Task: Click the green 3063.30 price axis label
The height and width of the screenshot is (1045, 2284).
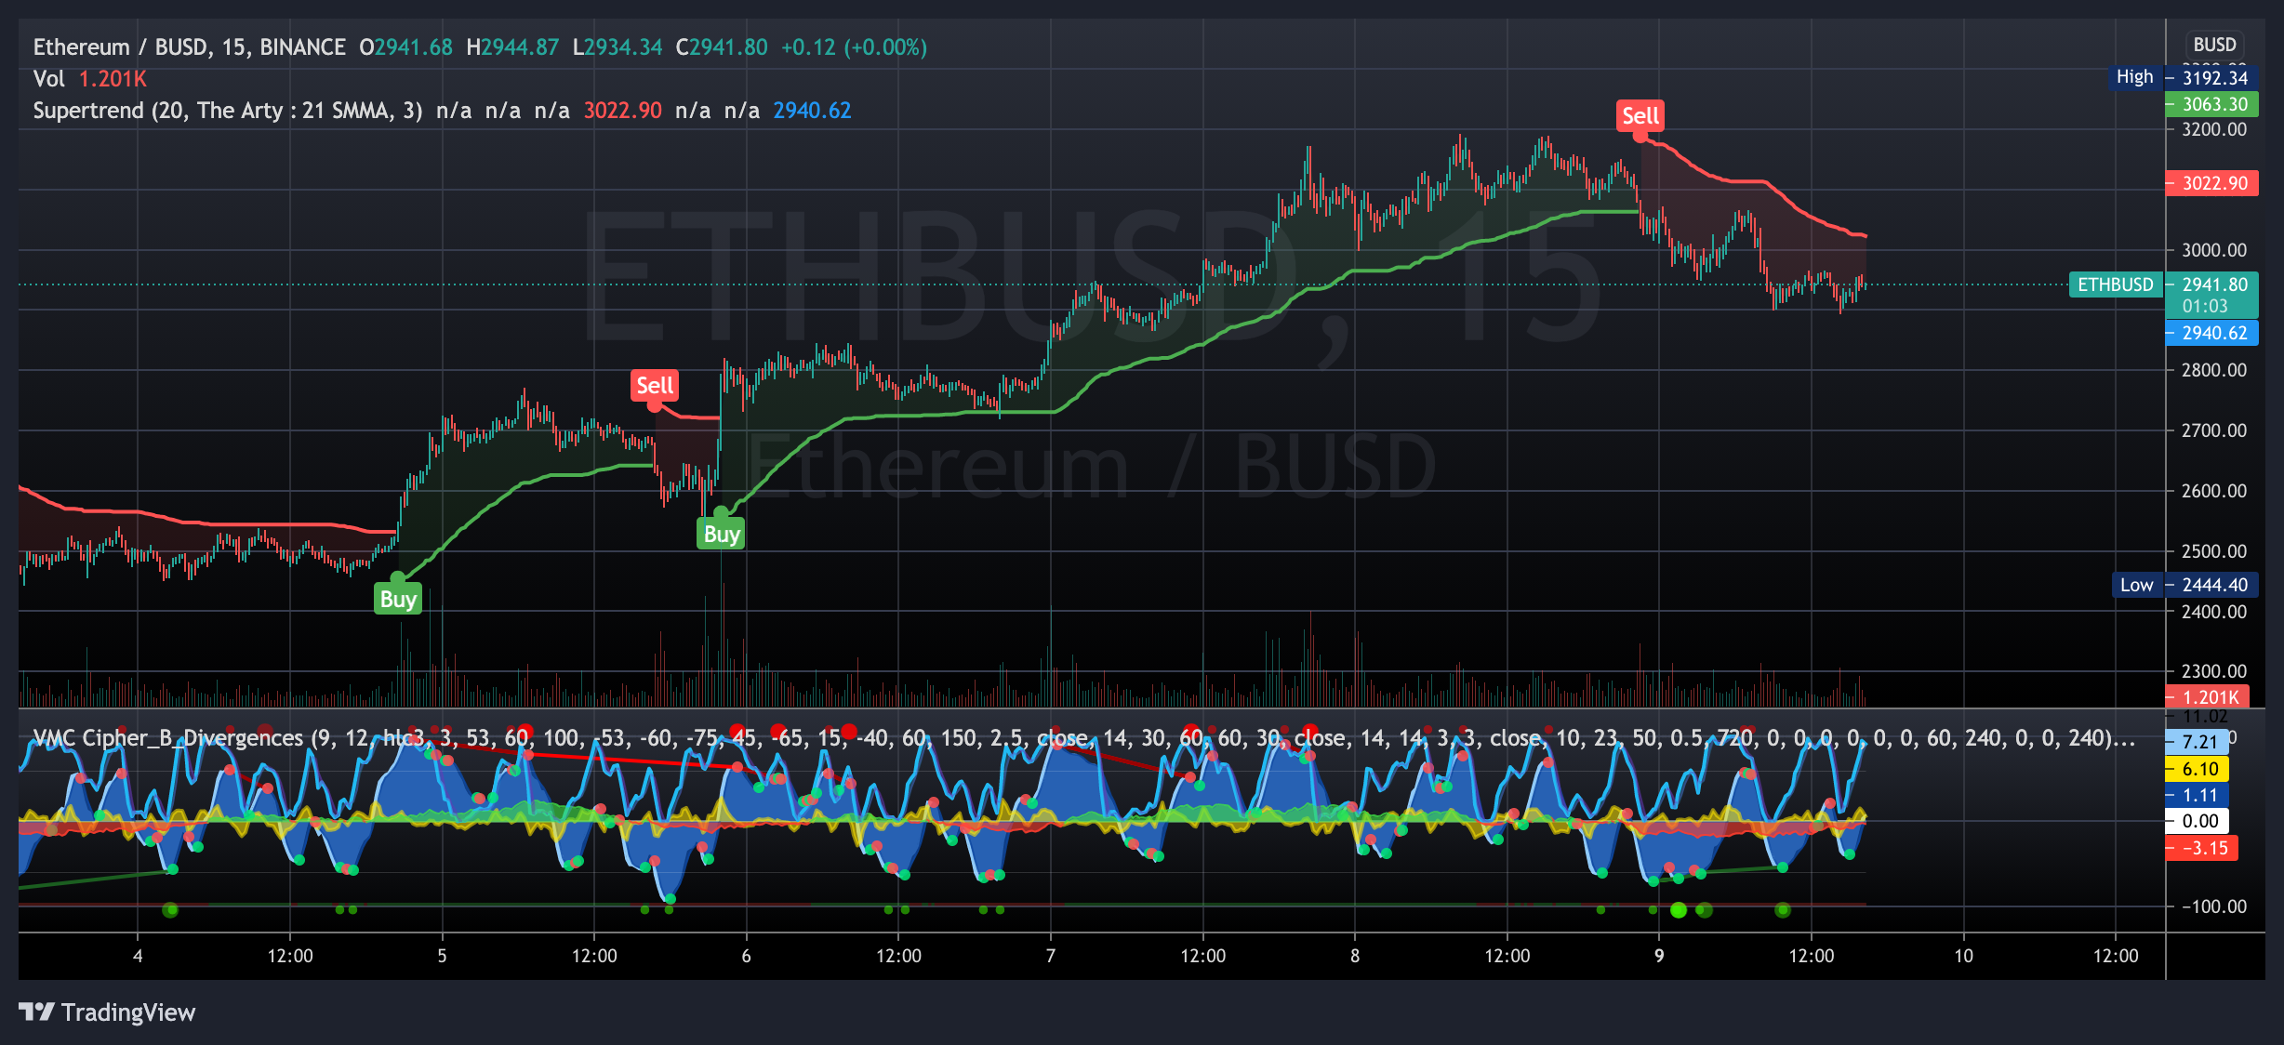Action: point(2211,104)
